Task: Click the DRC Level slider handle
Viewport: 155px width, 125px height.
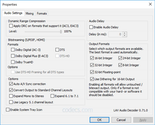Action: click(61, 32)
